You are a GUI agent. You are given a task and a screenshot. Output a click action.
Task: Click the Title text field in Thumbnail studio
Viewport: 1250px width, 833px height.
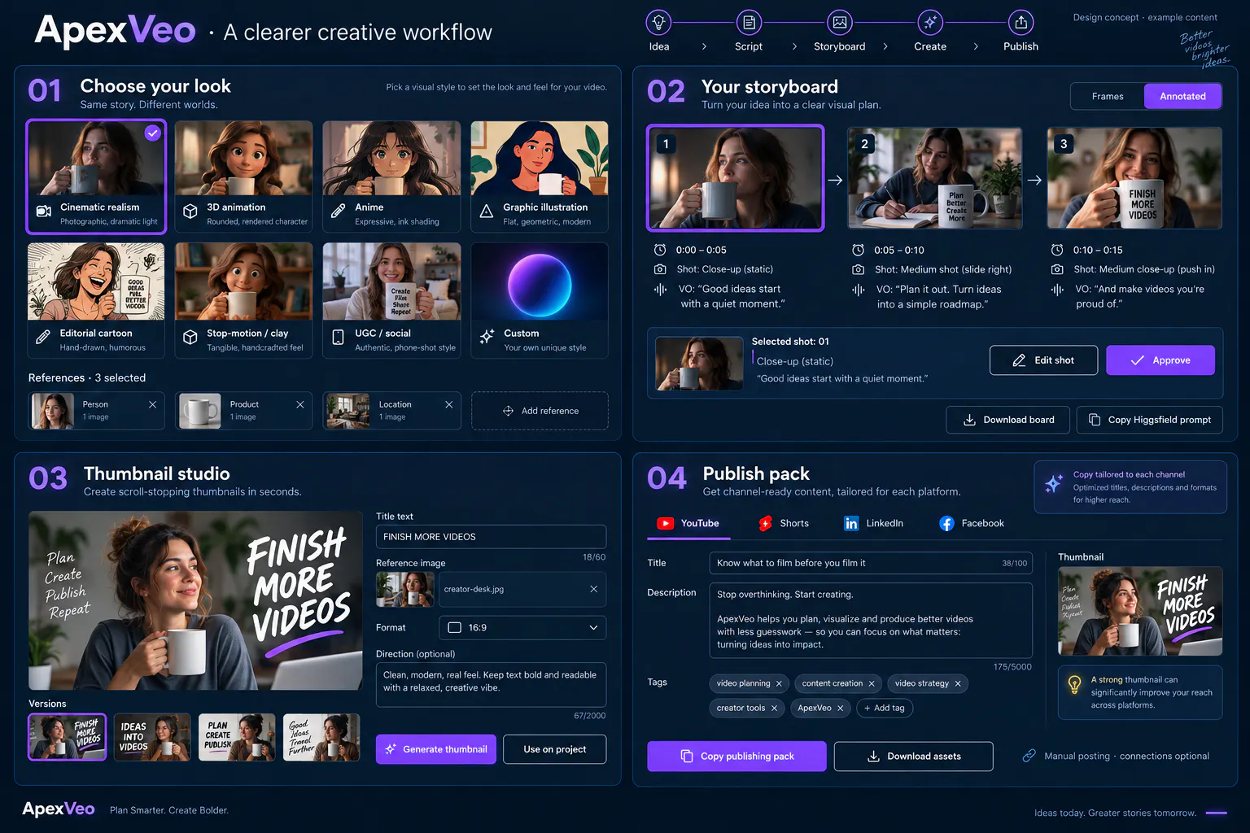coord(491,537)
